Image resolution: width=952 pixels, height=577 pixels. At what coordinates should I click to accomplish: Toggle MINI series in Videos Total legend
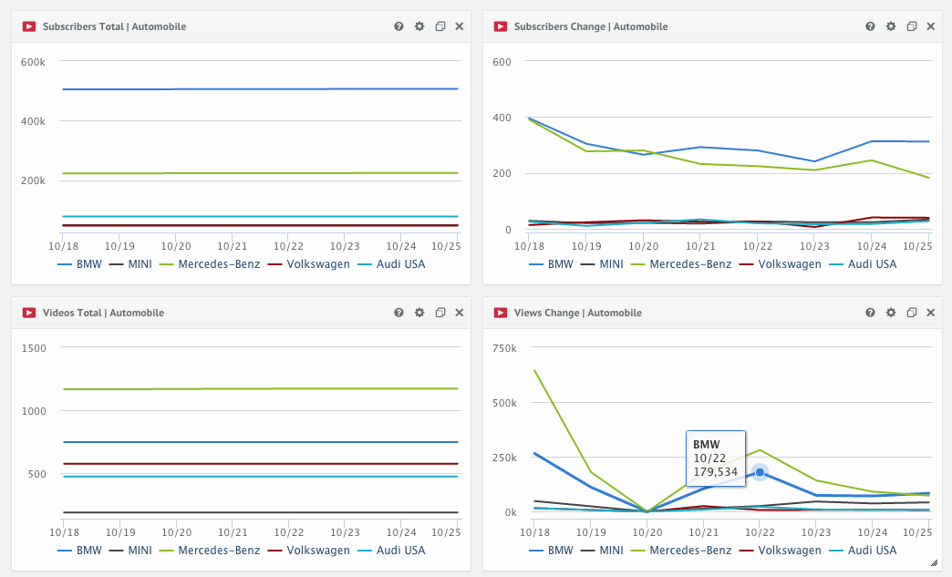(x=130, y=551)
